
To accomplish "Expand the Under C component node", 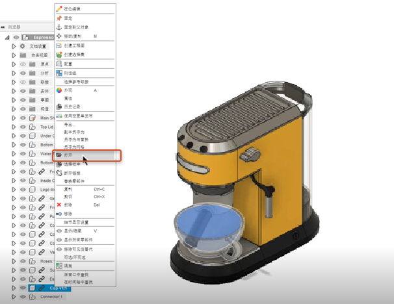I will point(14,136).
